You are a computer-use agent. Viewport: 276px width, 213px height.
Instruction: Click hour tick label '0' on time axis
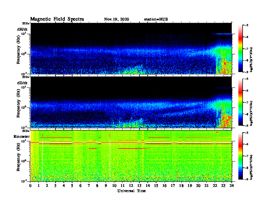click(30, 186)
